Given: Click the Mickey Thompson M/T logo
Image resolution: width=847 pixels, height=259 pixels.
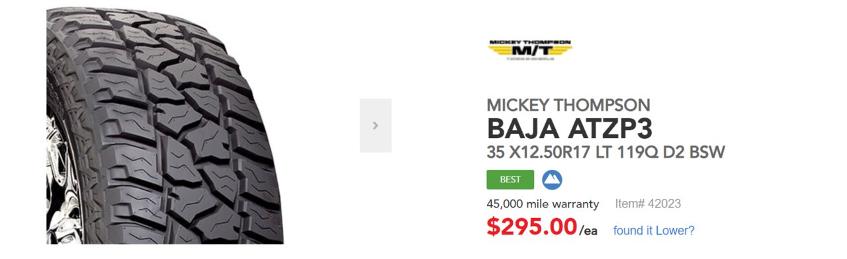Looking at the screenshot, I should coord(530,50).
